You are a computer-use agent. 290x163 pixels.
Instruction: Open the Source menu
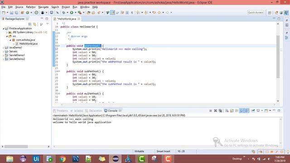click(19, 7)
